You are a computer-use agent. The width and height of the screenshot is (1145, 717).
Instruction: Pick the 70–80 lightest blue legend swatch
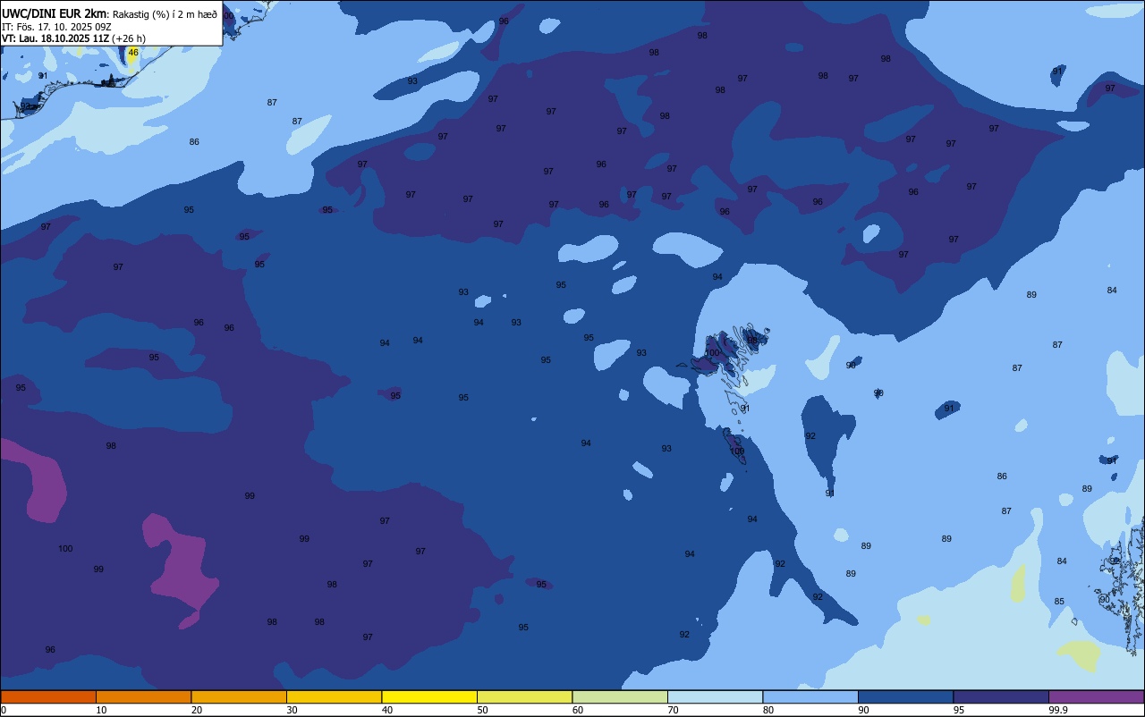(715, 696)
